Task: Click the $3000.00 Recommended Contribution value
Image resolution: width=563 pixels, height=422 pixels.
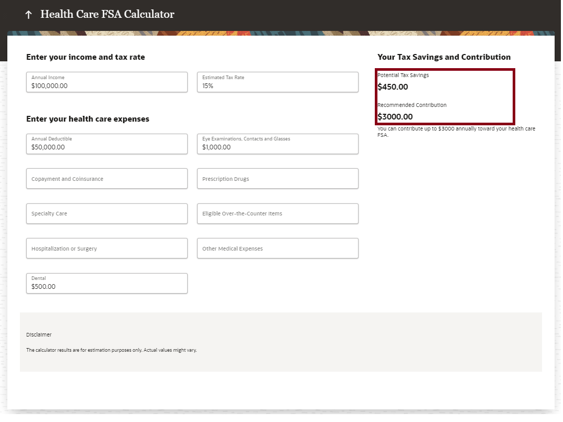Action: tap(395, 117)
